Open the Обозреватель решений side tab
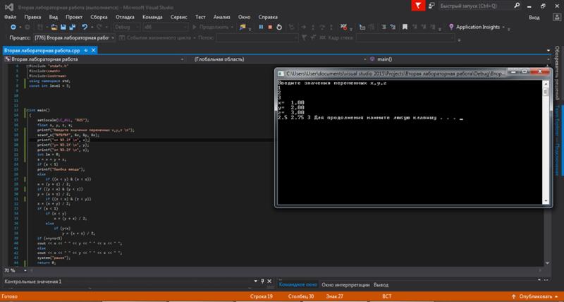564x302 pixels. 556,74
